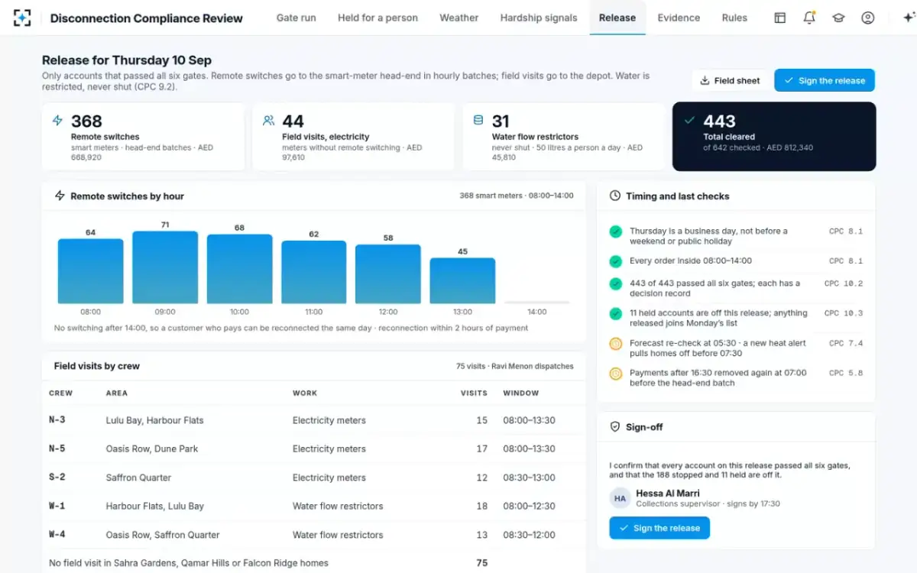Click the 08:00–12:30 window for crew W-1

click(x=529, y=506)
